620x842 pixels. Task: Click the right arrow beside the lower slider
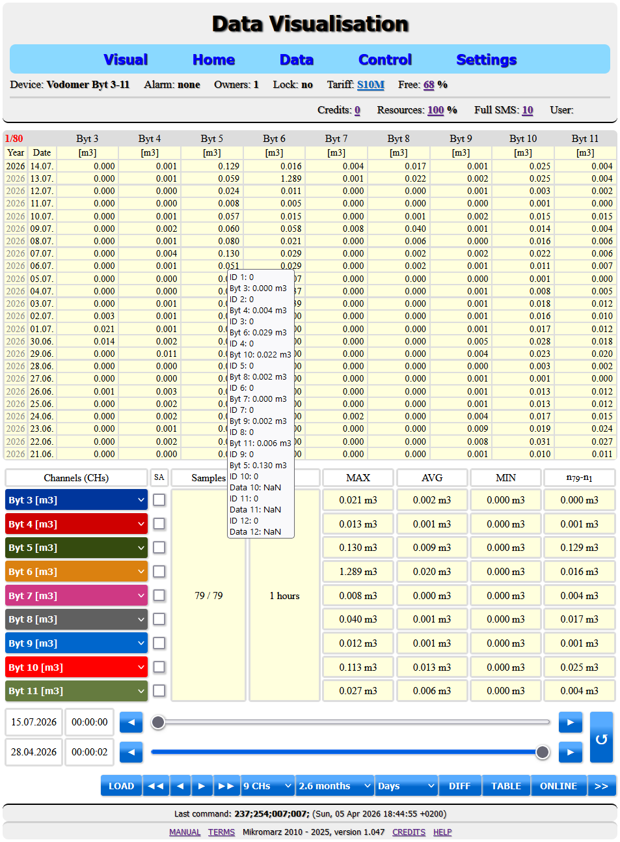[x=571, y=752]
